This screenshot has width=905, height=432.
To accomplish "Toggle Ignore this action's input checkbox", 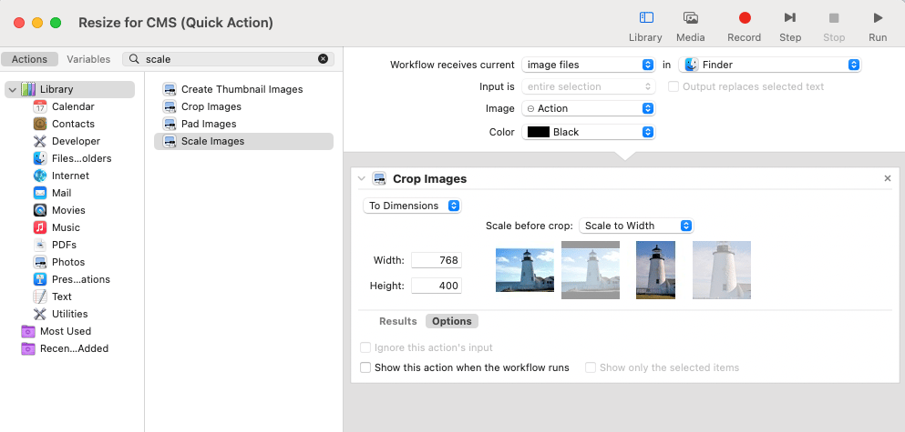I will click(x=365, y=347).
